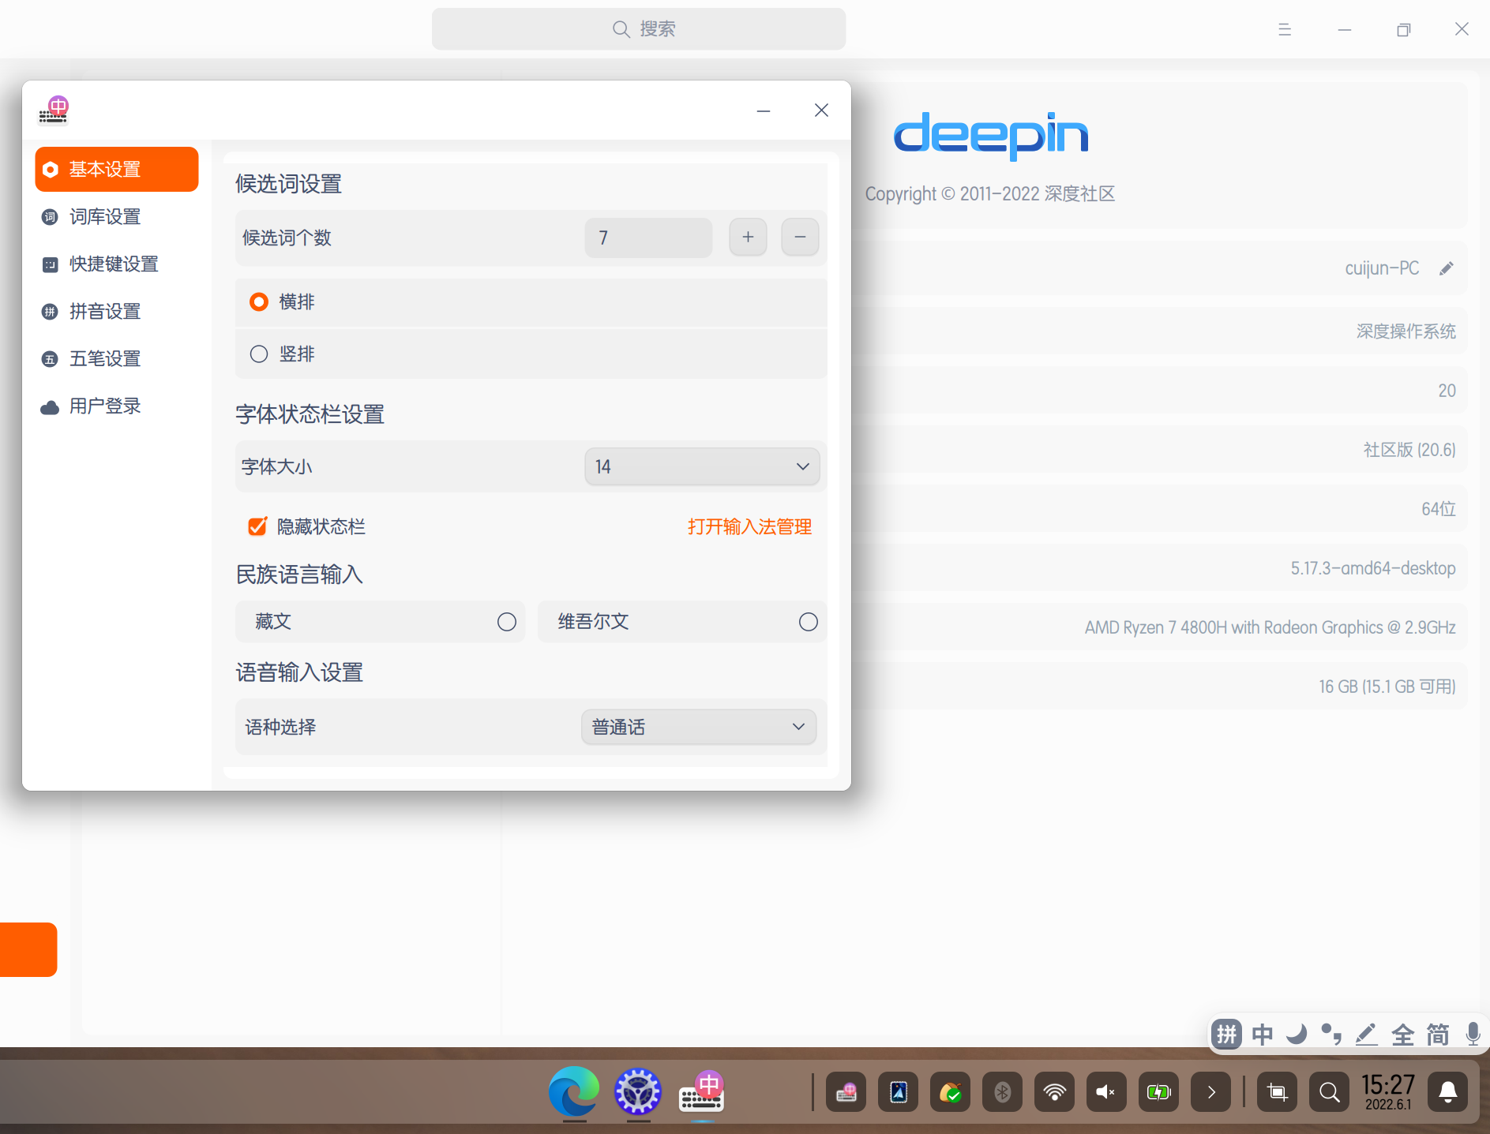Close the Control Center window

coord(1462,29)
